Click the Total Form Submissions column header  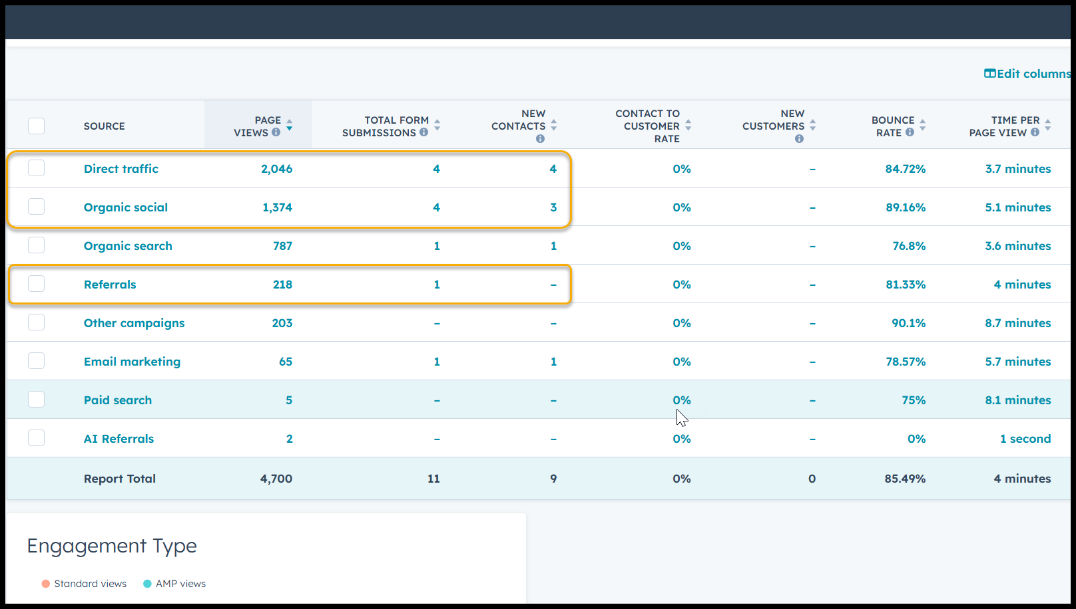click(386, 126)
